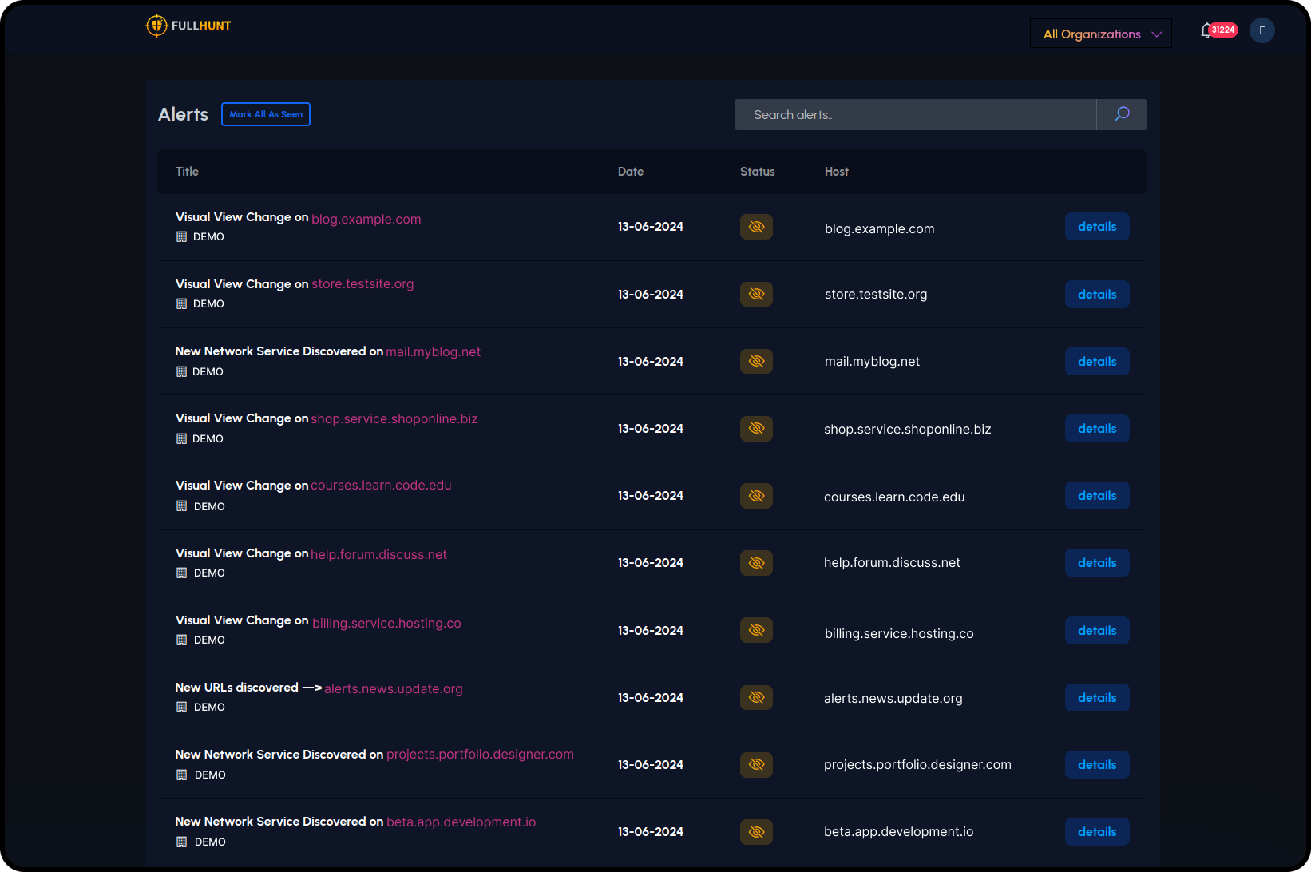Viewport: 1311px width, 872px height.
Task: Click building icon under shop.service.shoponline.biz alert
Action: point(181,438)
